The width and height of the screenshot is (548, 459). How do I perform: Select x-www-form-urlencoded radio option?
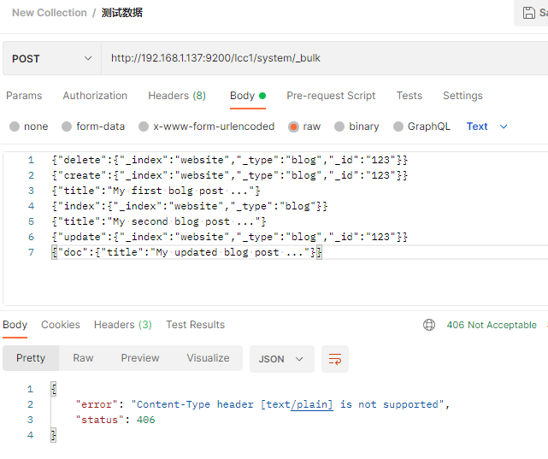tap(144, 127)
